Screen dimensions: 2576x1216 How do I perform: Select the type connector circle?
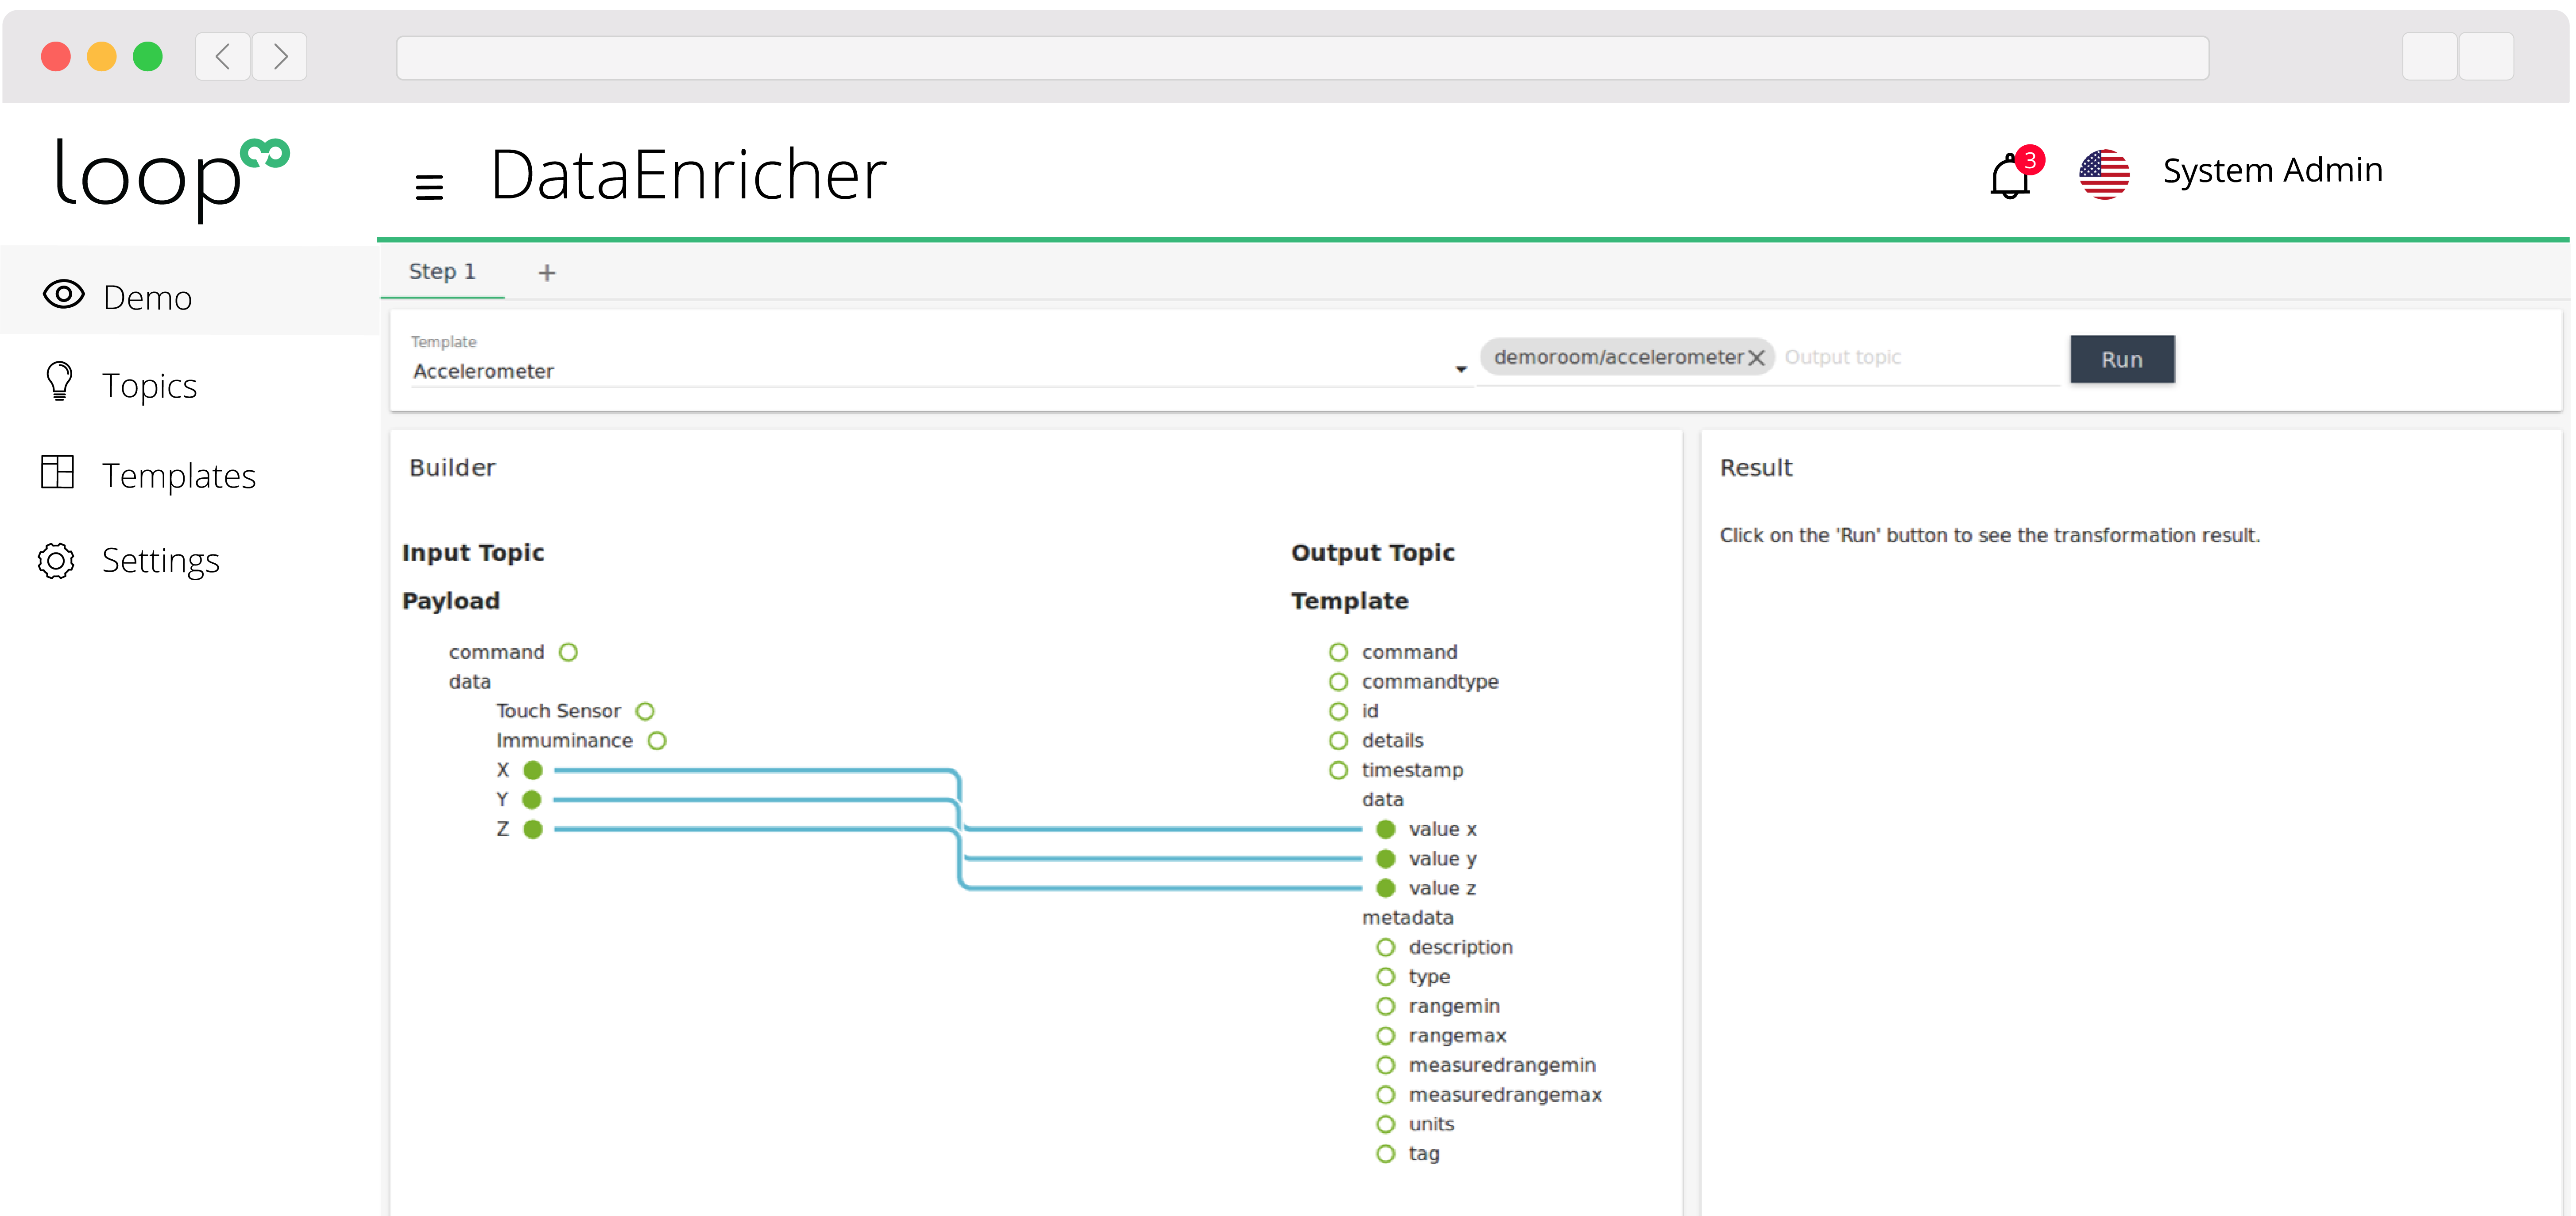[x=1386, y=977]
